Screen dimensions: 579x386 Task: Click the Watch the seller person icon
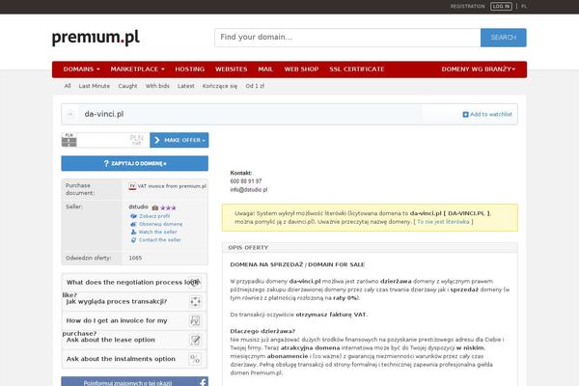[x=133, y=232]
